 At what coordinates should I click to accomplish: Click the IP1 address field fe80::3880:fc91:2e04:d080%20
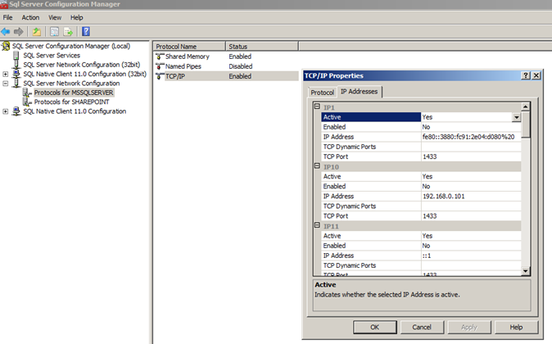pyautogui.click(x=471, y=137)
